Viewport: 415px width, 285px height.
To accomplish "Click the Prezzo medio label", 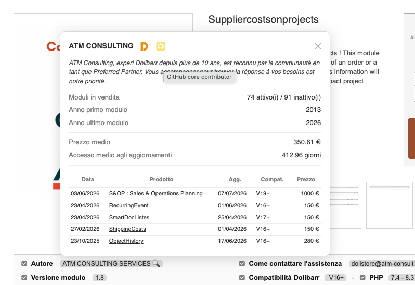I will [89, 142].
